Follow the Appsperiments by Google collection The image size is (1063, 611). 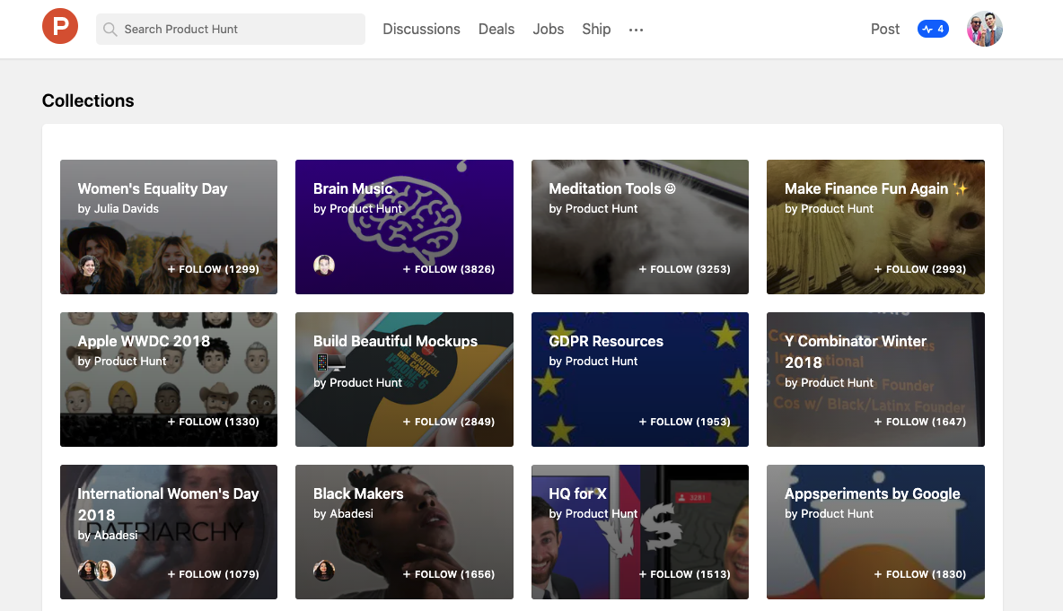click(x=920, y=573)
